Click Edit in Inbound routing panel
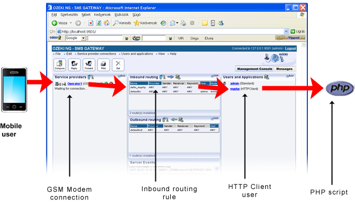 tap(215, 76)
